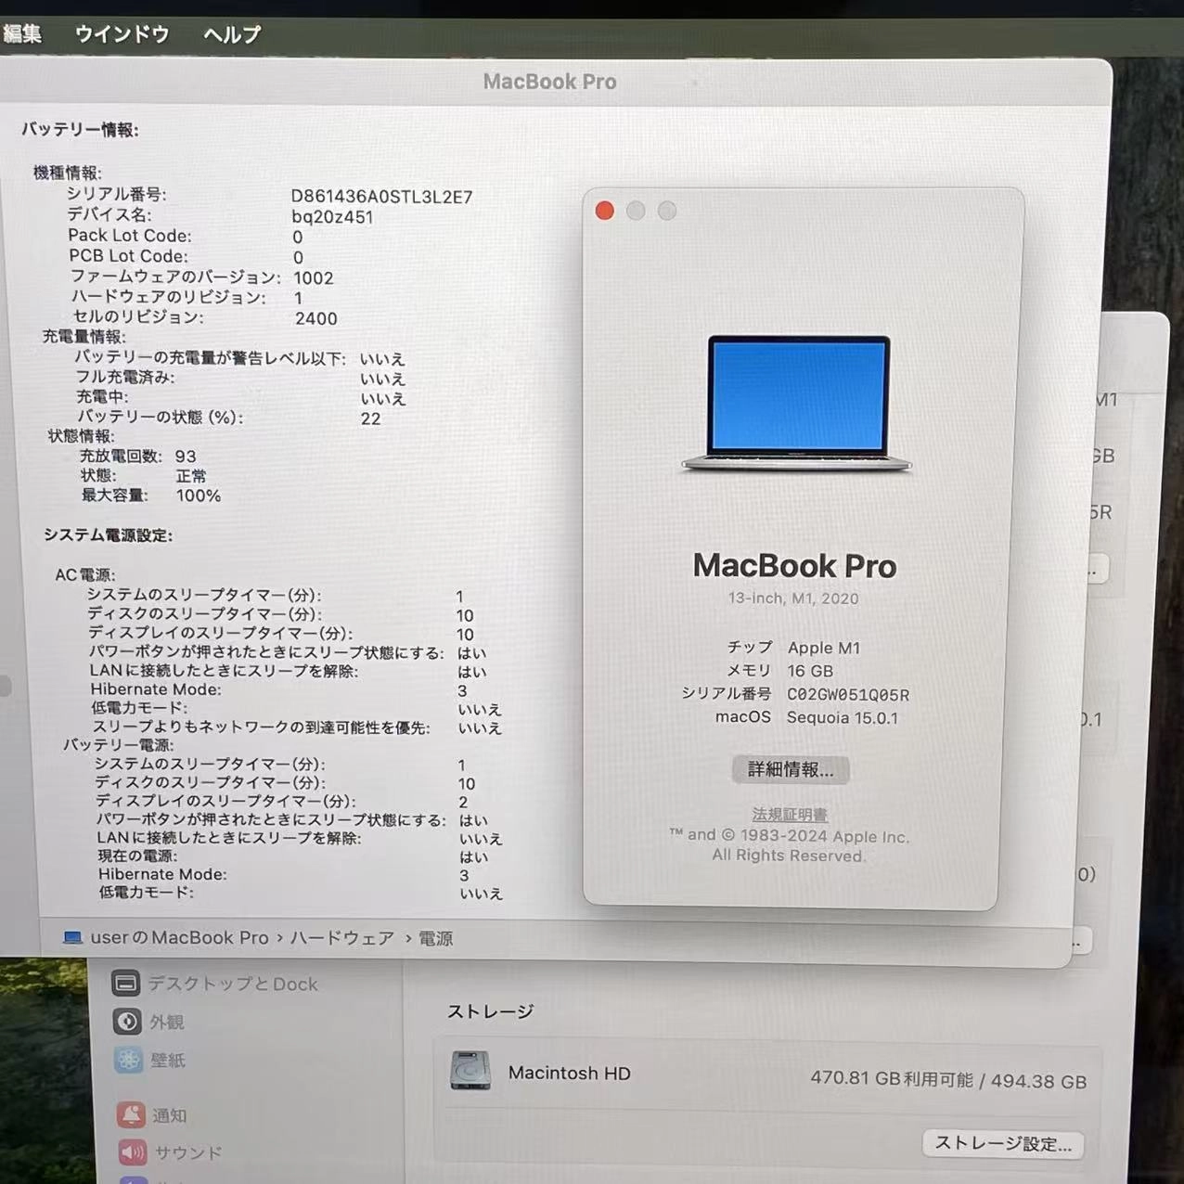This screenshot has width=1184, height=1184.
Task: Click ストレージ設定... button
Action: pos(1003,1143)
